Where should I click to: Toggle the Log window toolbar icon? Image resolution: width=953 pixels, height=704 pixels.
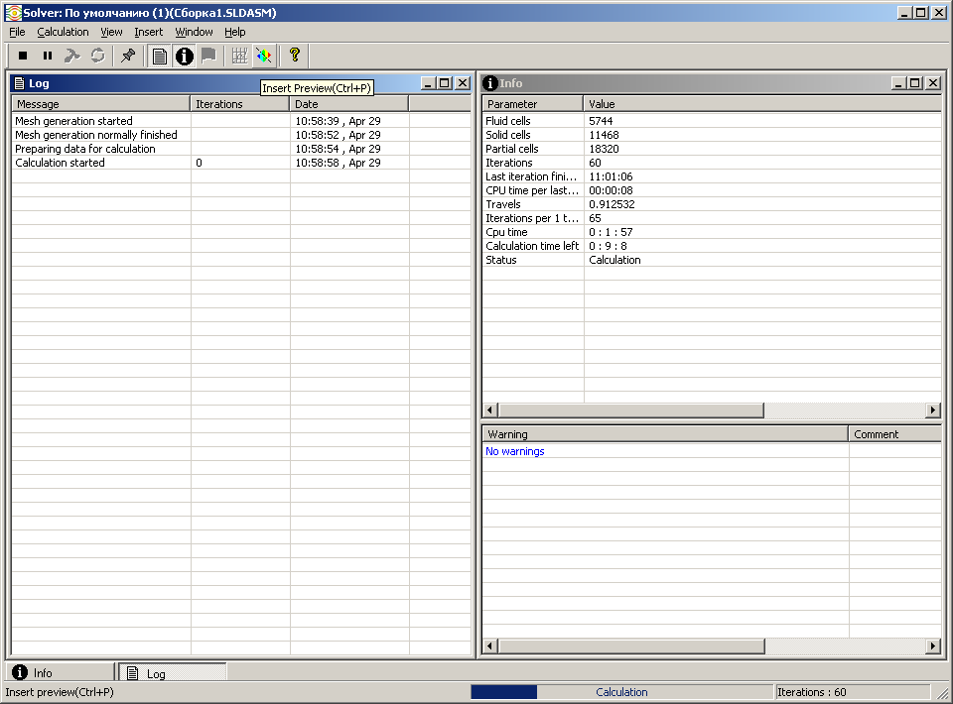pyautogui.click(x=159, y=56)
